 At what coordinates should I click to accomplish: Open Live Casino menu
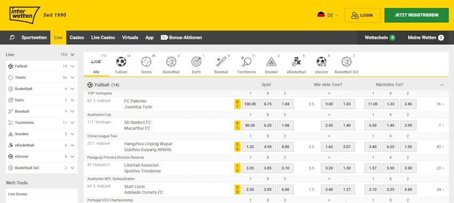click(103, 37)
